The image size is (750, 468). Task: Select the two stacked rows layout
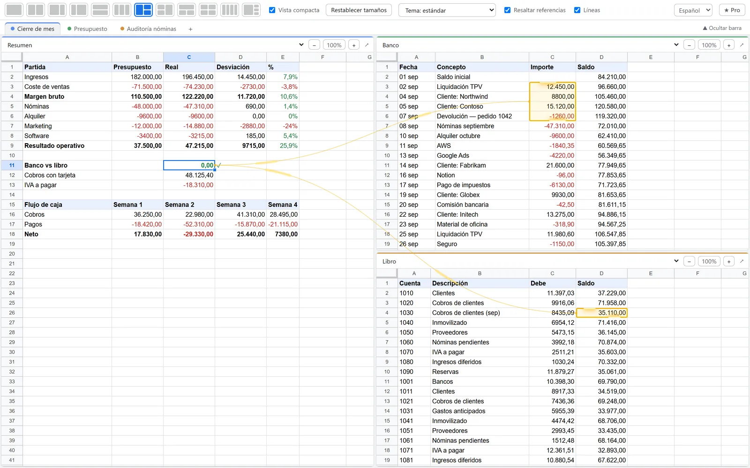pos(100,10)
